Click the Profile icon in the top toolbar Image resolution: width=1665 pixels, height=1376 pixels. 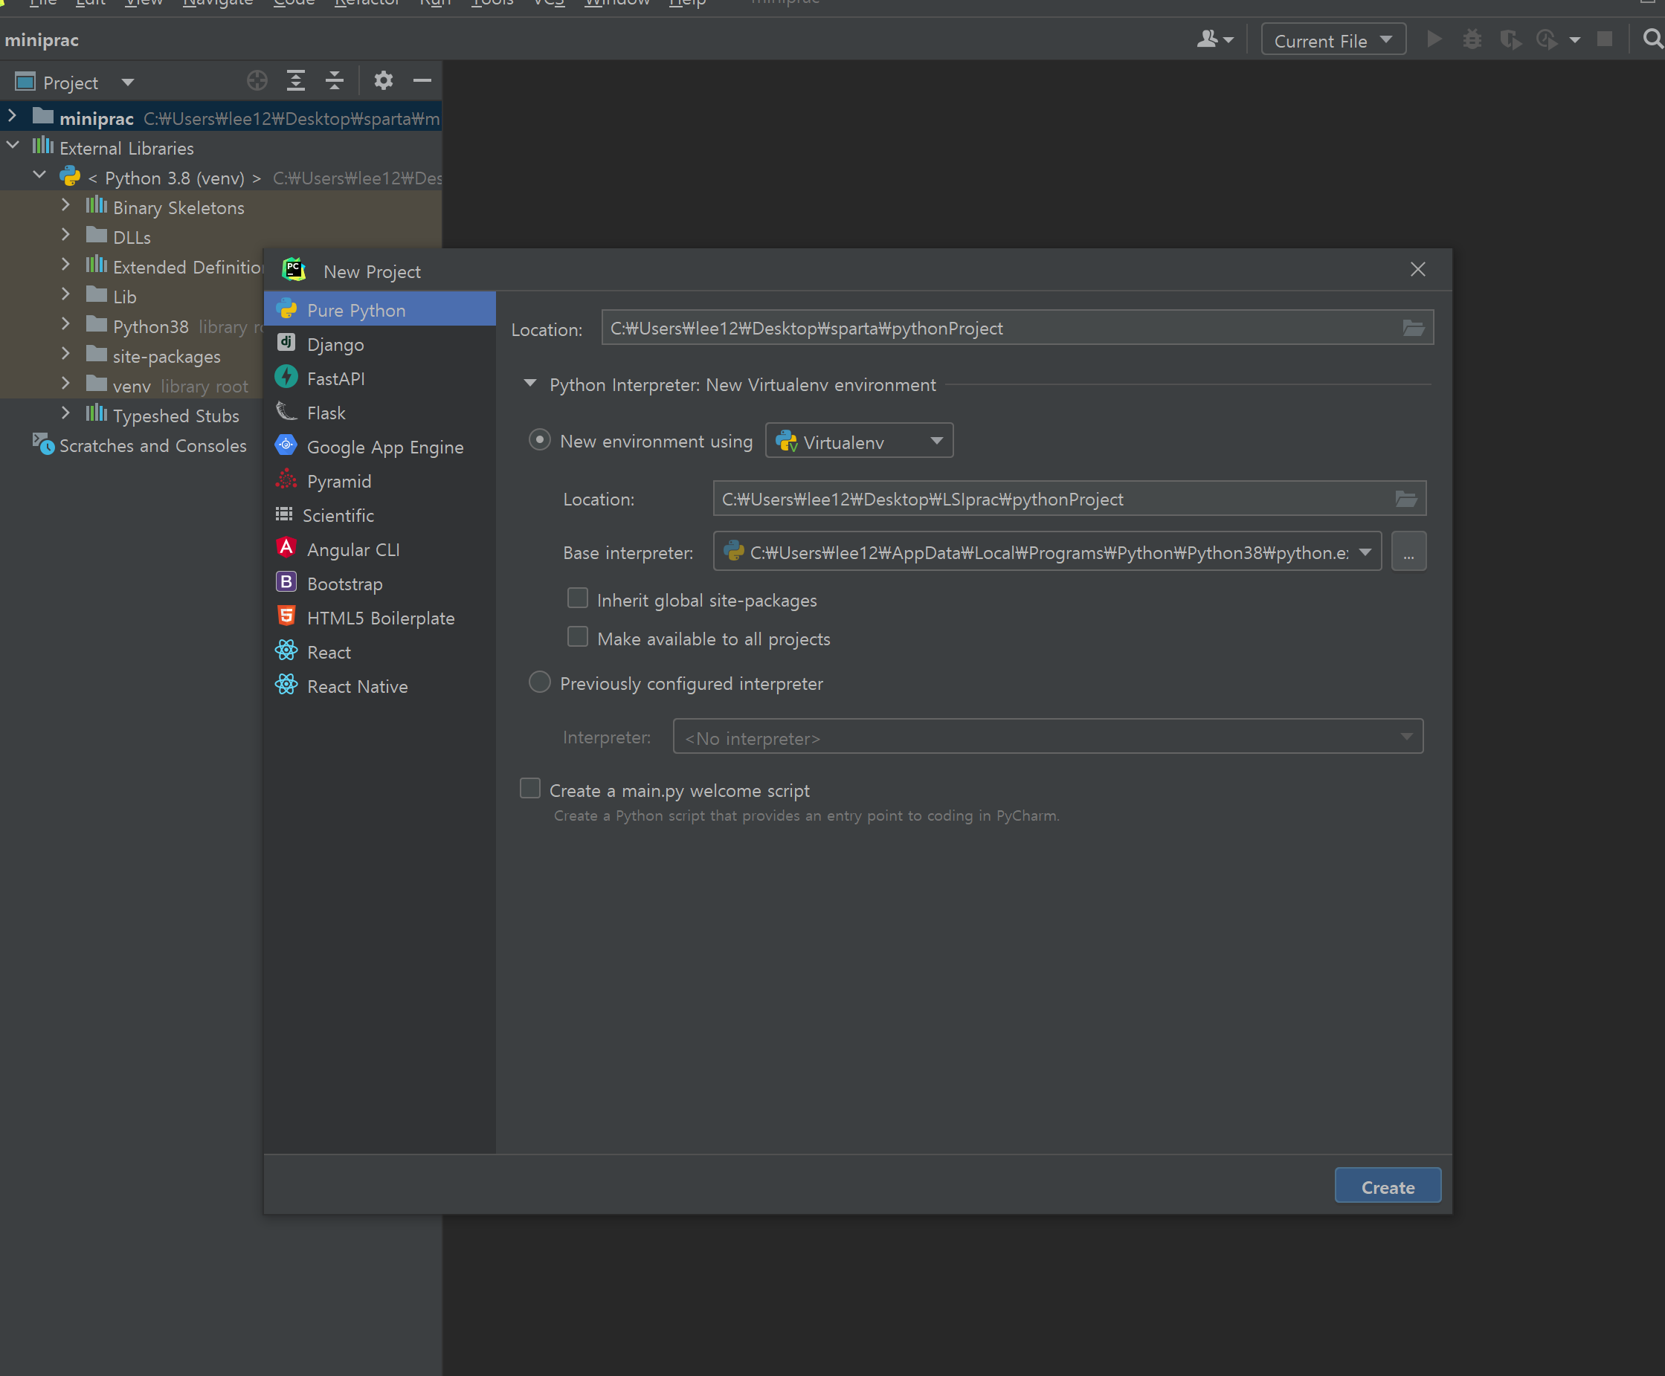tap(1547, 39)
